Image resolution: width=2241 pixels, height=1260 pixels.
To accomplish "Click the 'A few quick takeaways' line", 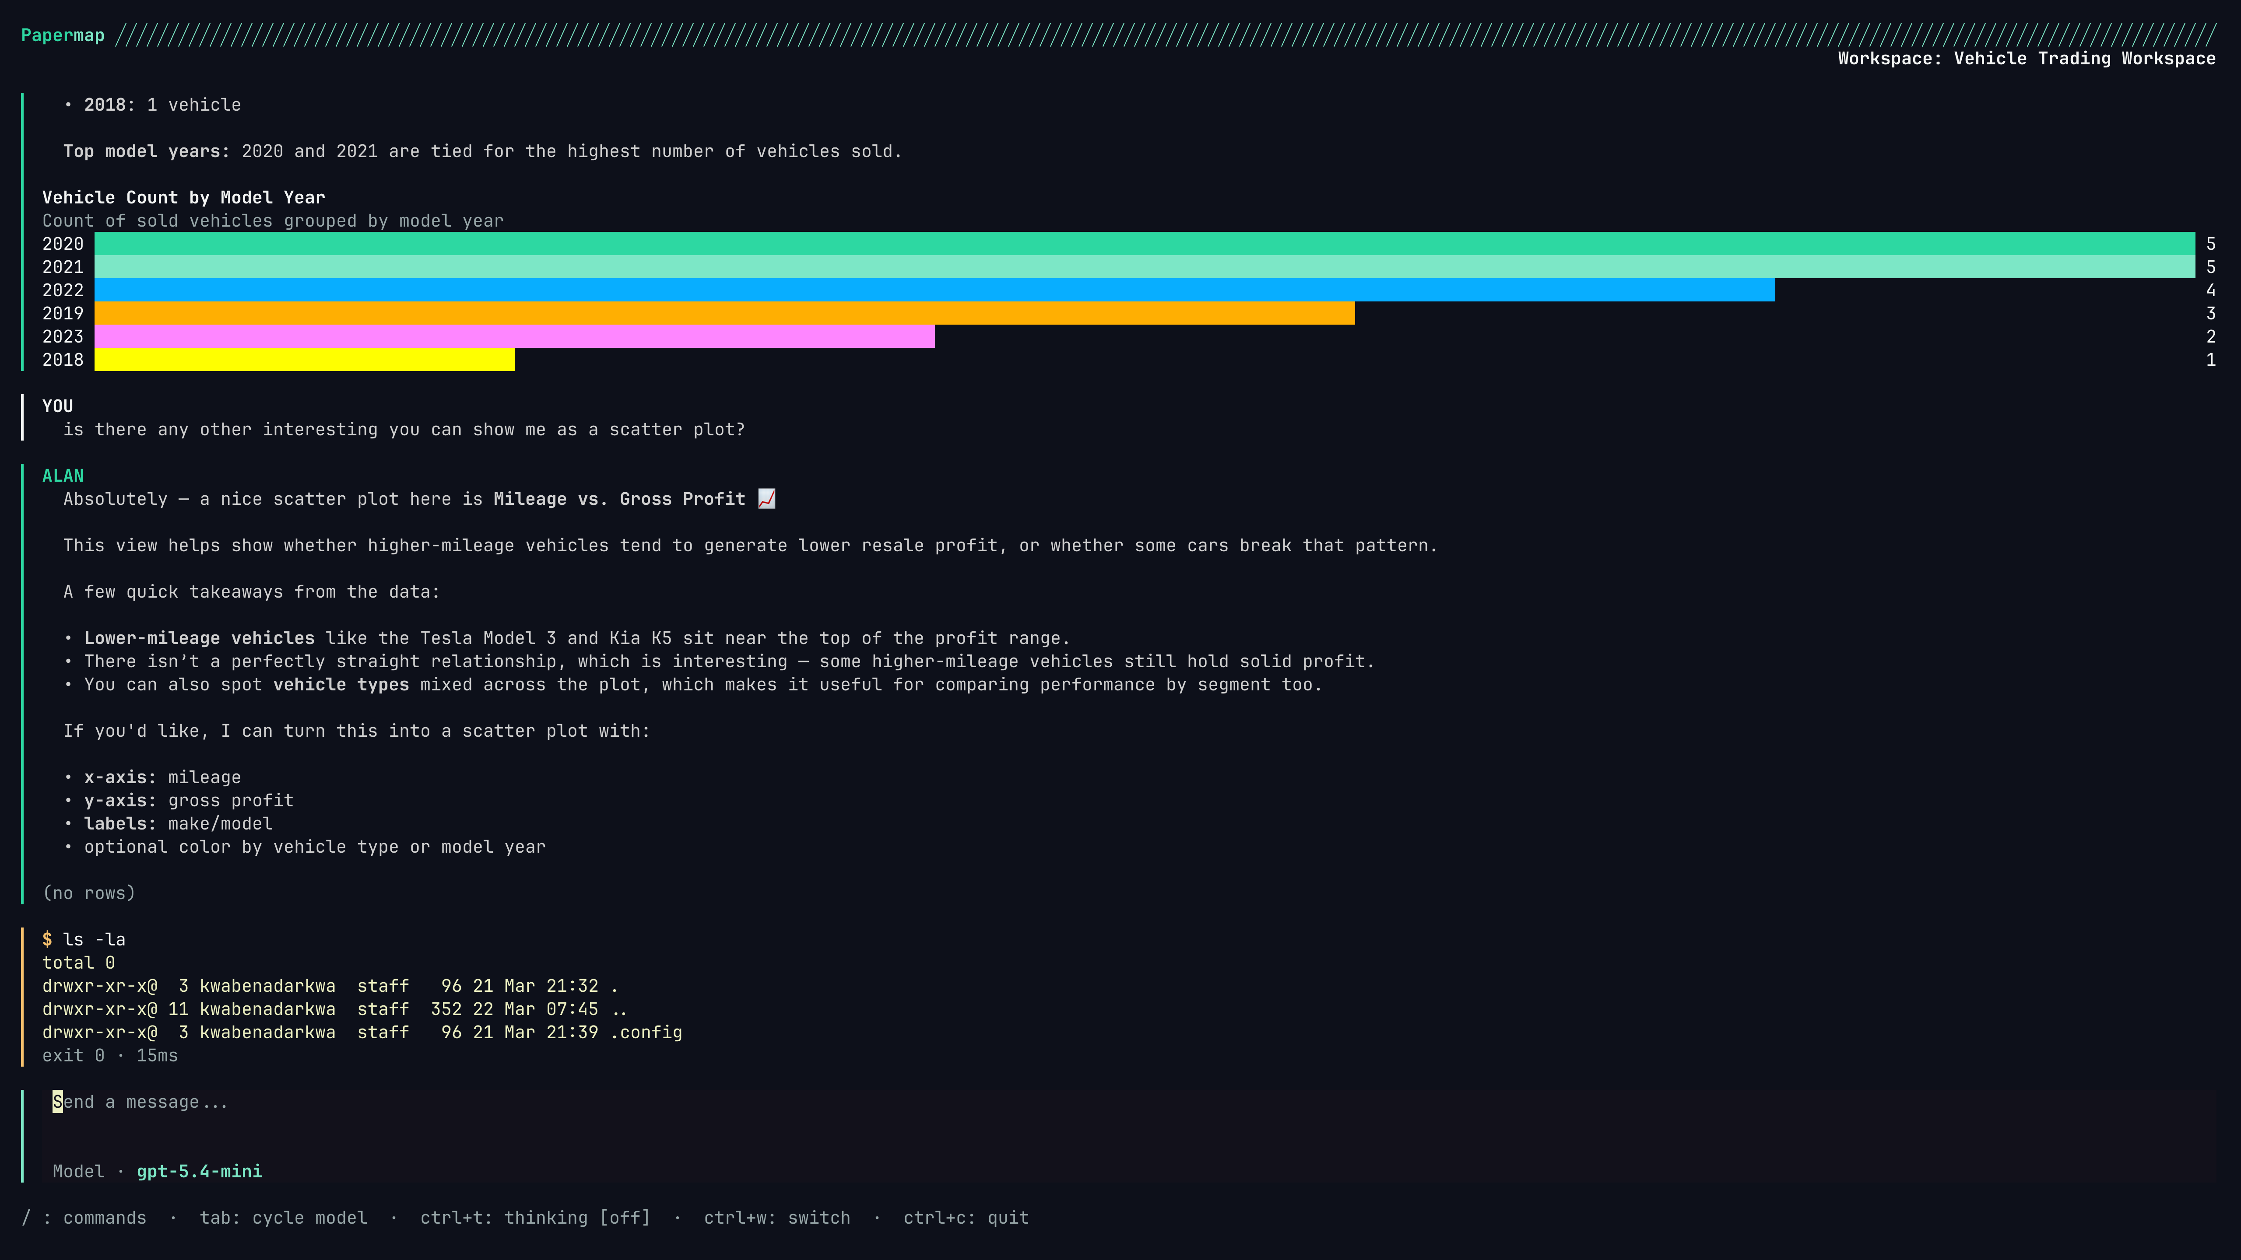I will click(251, 592).
